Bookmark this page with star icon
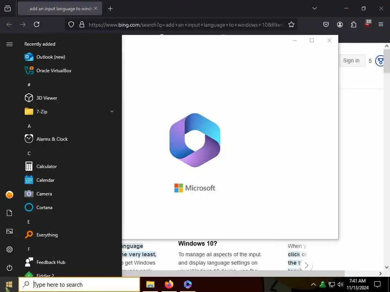This screenshot has height=292, width=390. coord(291,24)
